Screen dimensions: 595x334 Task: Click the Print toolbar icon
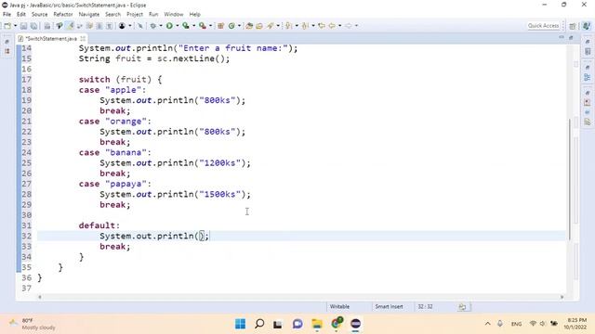[47, 26]
